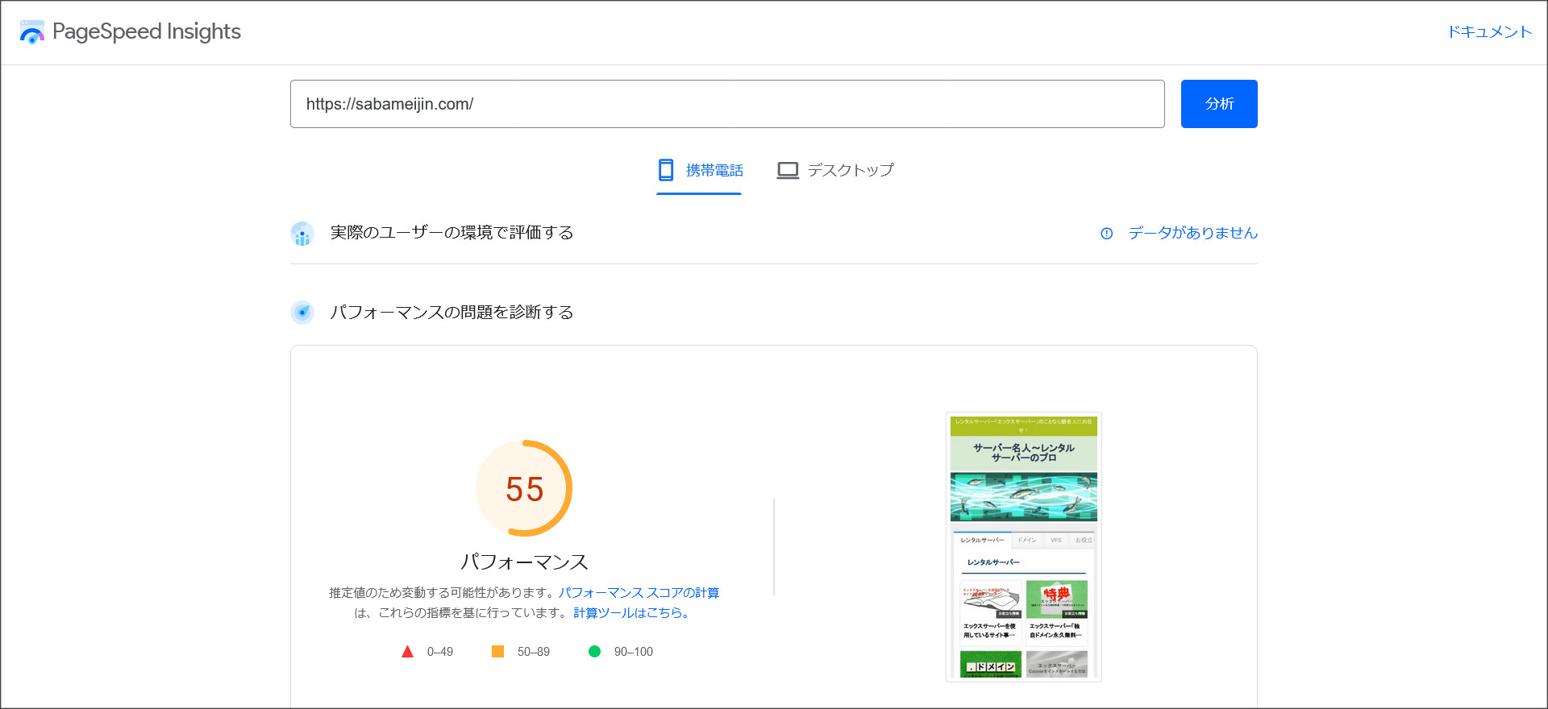Click the desktop laptop icon

point(788,171)
